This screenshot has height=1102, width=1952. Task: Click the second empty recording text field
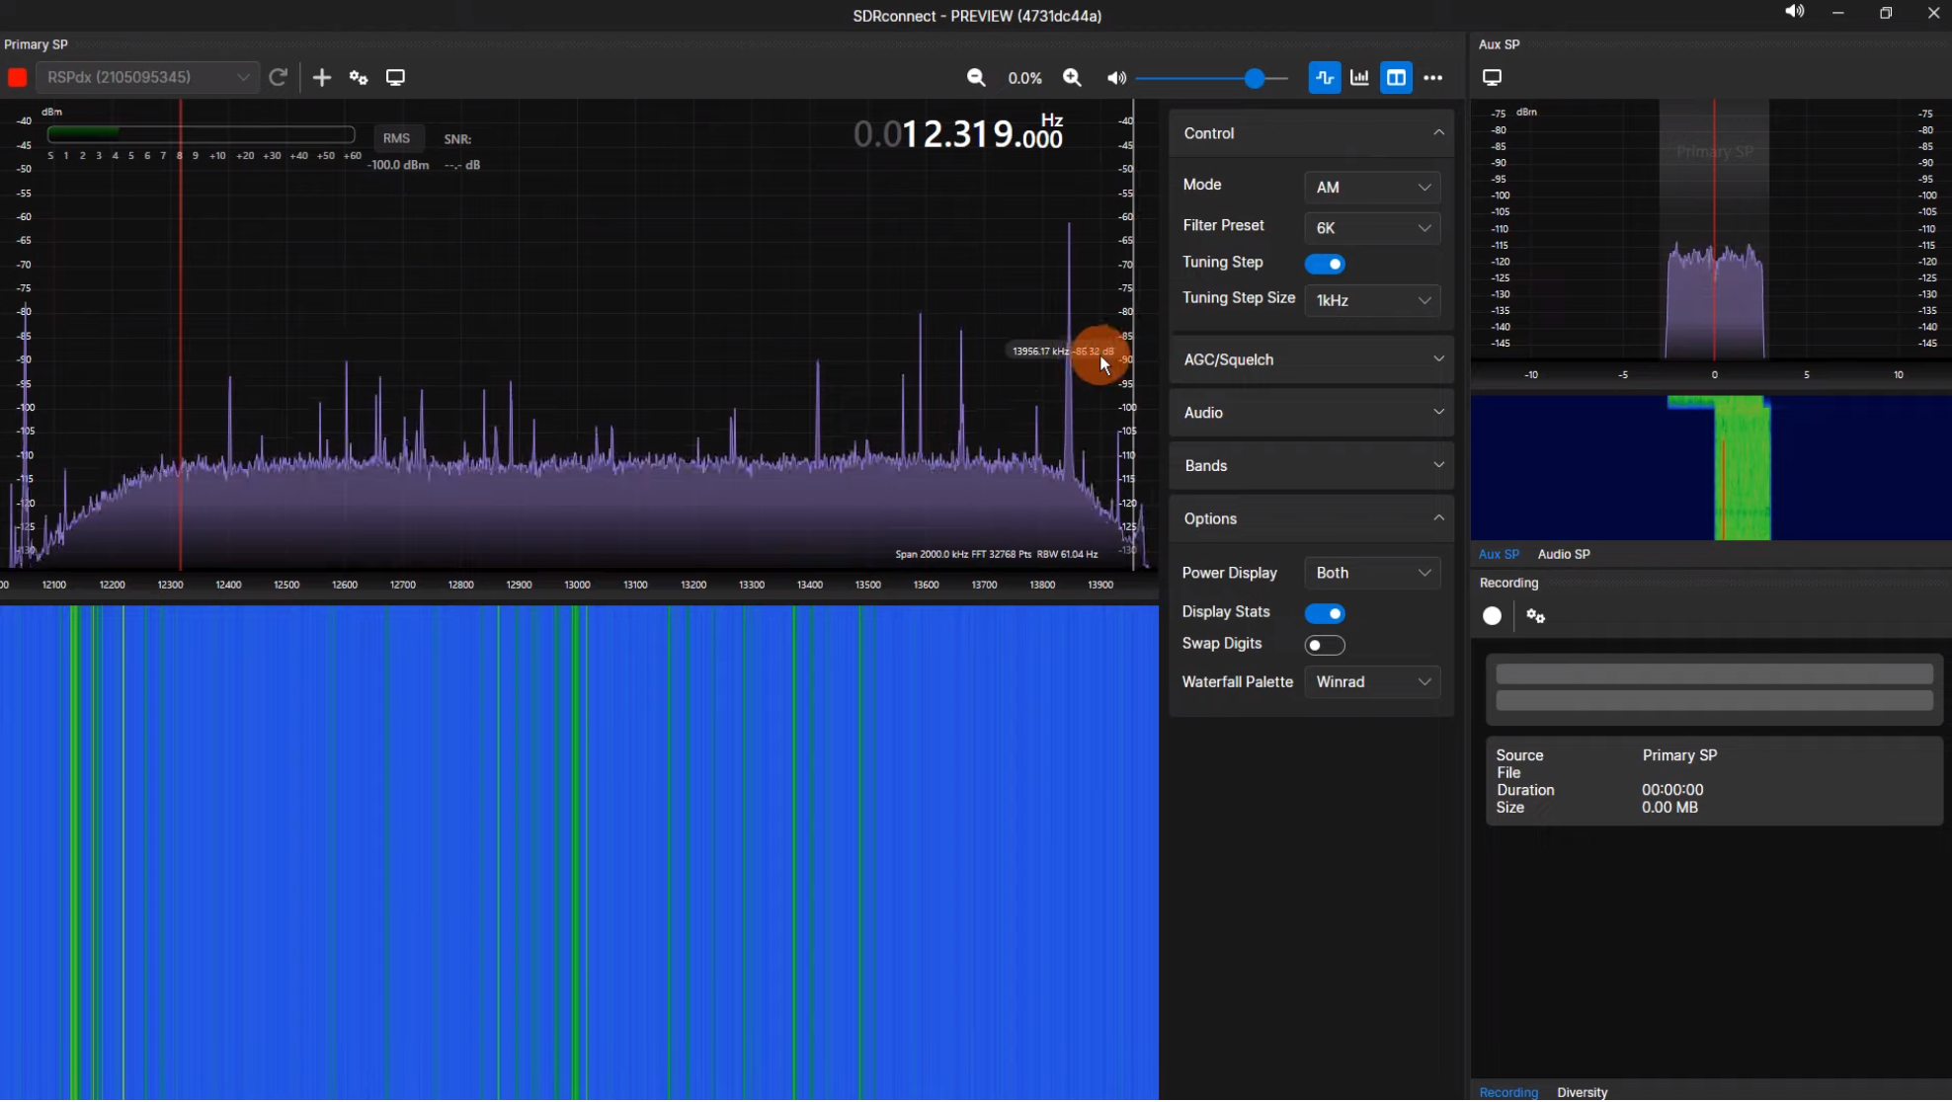click(x=1714, y=701)
